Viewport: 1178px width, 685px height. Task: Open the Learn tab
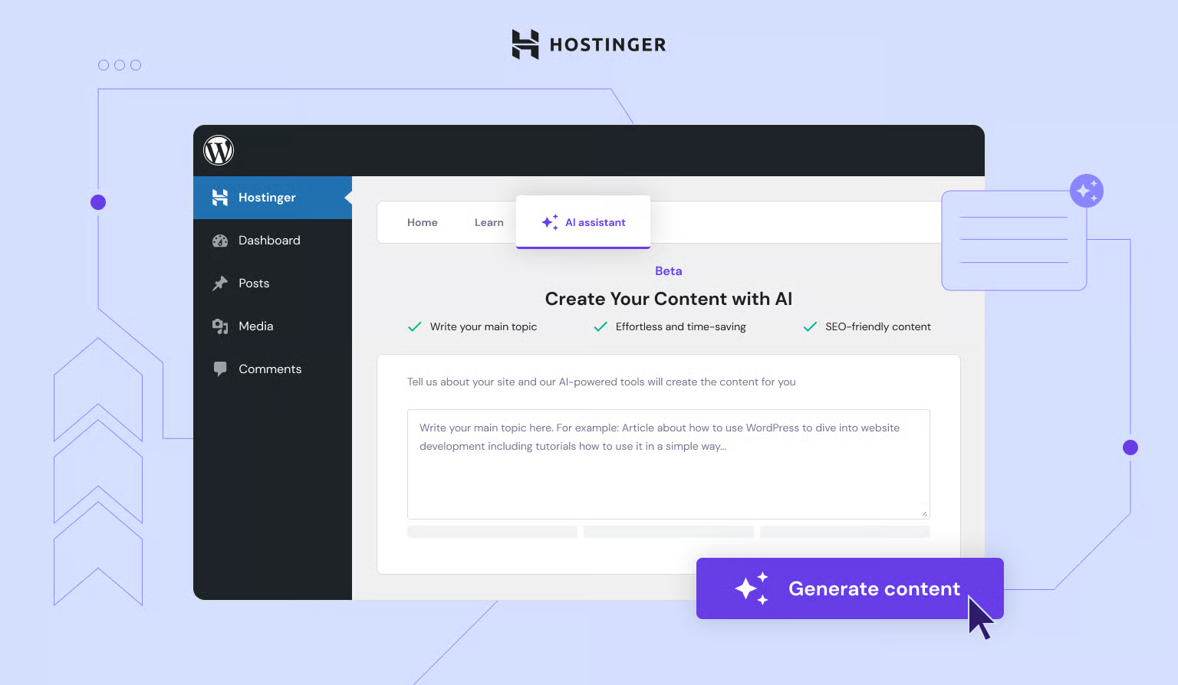click(x=489, y=222)
